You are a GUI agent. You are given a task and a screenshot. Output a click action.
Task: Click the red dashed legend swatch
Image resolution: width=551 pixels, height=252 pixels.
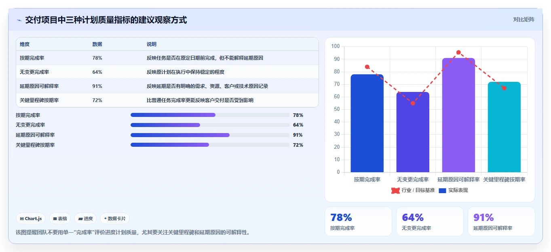click(x=395, y=190)
